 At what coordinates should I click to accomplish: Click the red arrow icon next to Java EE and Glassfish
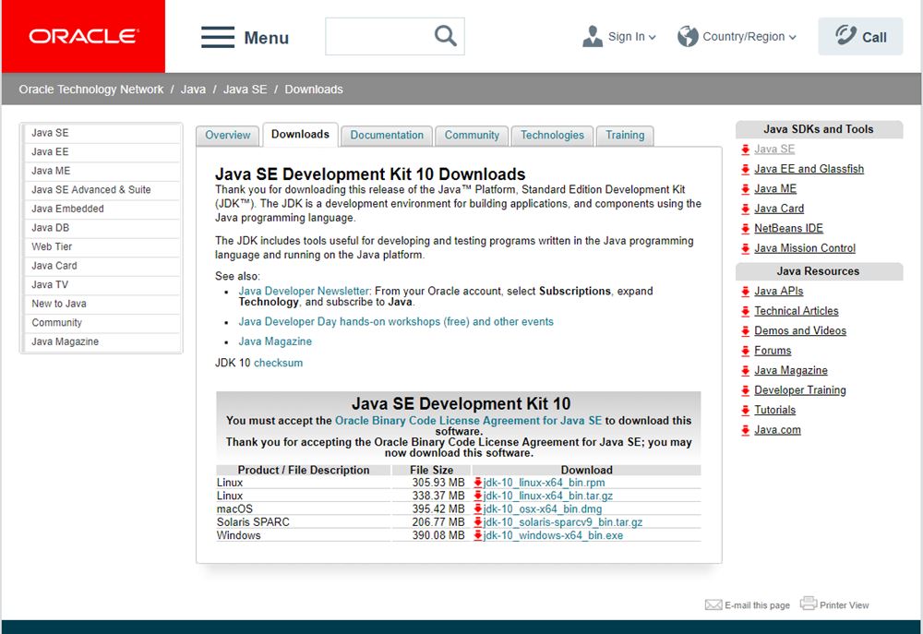click(x=745, y=170)
